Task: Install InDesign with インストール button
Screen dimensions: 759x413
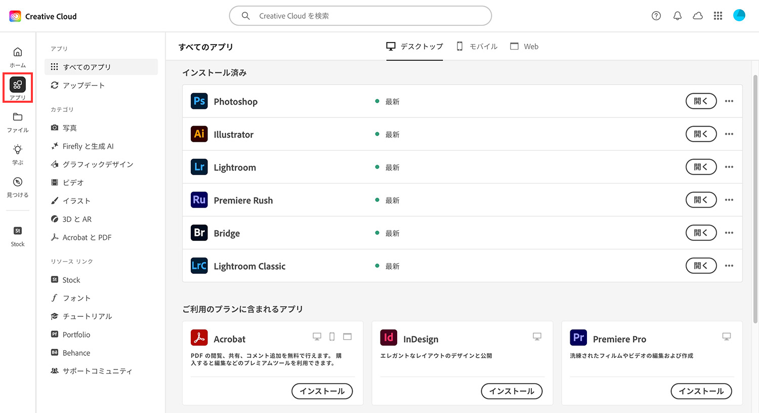Action: pos(512,391)
